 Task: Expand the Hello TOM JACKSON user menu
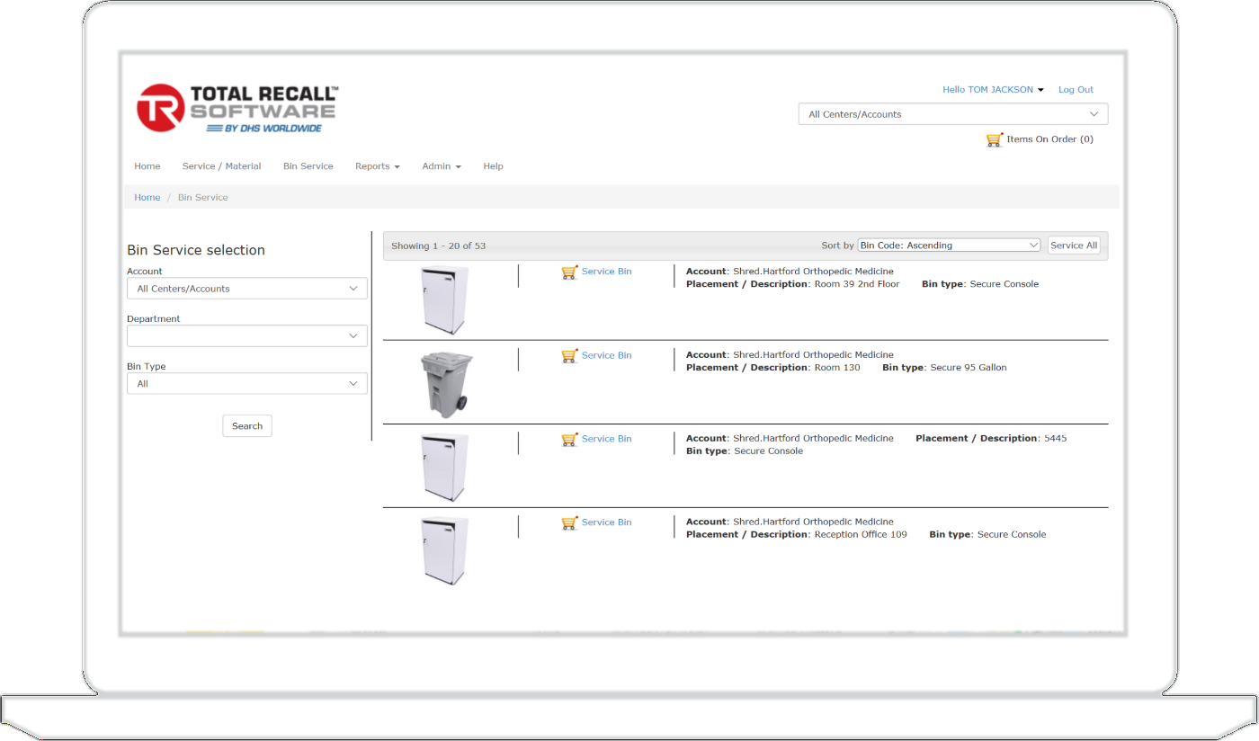993,90
